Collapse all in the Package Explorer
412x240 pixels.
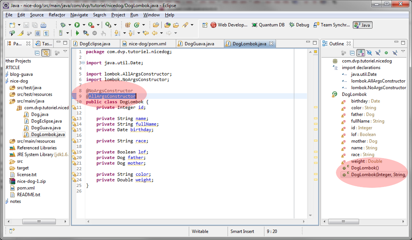point(37,53)
